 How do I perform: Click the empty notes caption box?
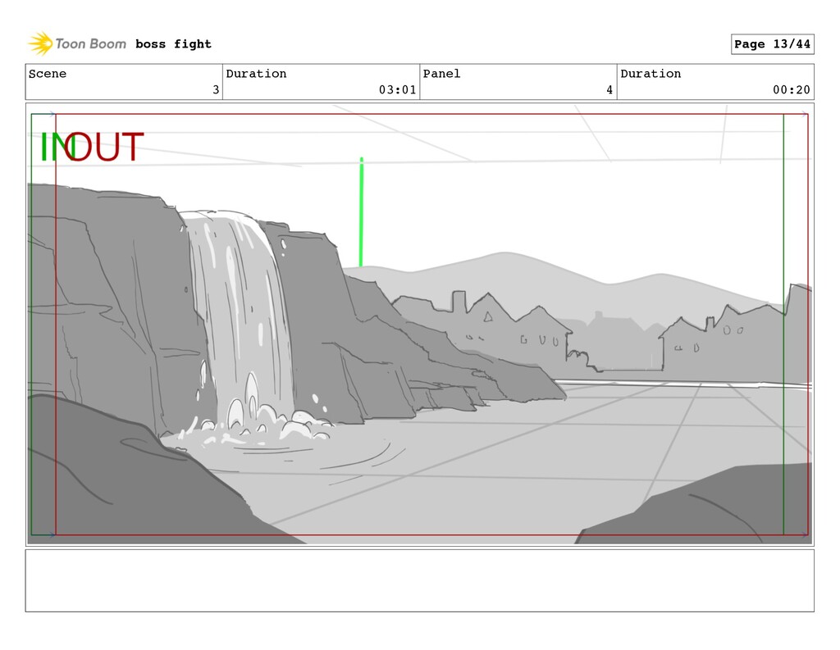419,580
